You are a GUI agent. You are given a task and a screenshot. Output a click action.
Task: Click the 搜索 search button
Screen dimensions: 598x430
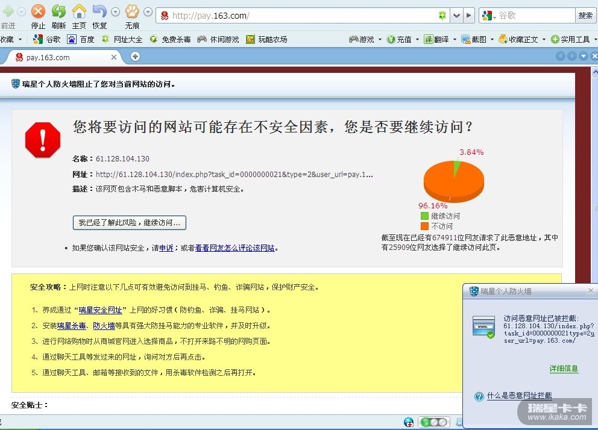click(x=585, y=16)
